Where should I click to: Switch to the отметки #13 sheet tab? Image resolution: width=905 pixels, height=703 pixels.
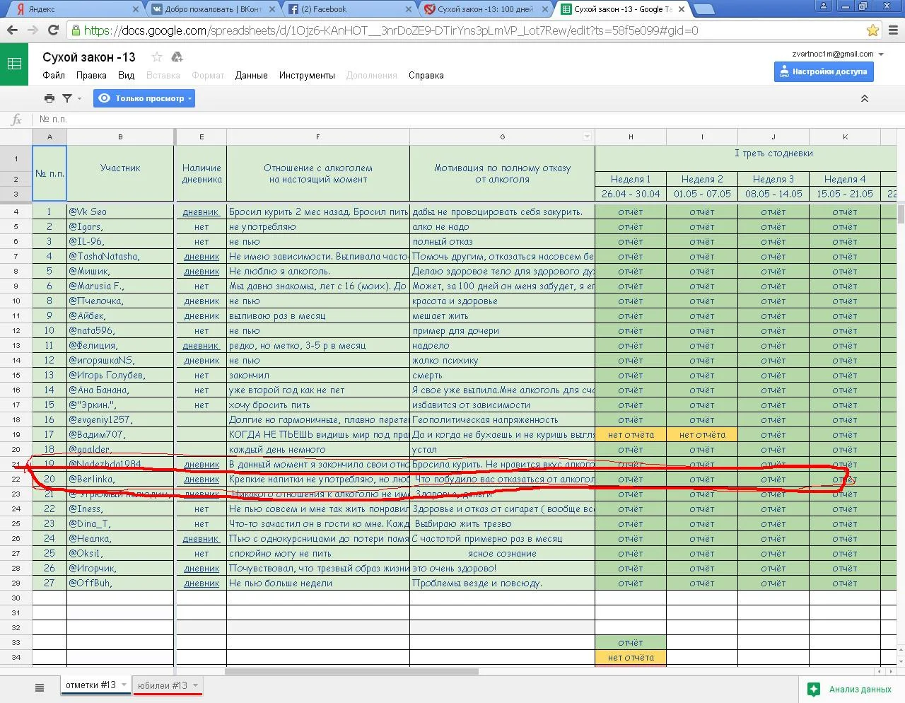90,685
